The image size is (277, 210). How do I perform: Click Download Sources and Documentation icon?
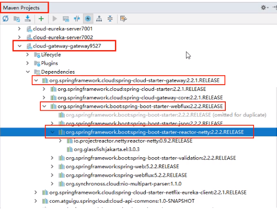[28, 19]
